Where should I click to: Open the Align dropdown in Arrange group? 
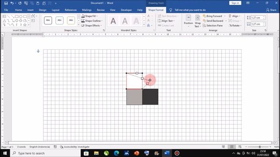pos(234,16)
